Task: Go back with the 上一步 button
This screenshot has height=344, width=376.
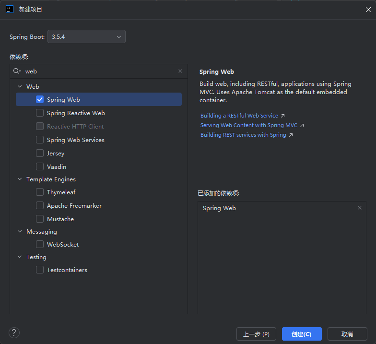Action: 256,334
